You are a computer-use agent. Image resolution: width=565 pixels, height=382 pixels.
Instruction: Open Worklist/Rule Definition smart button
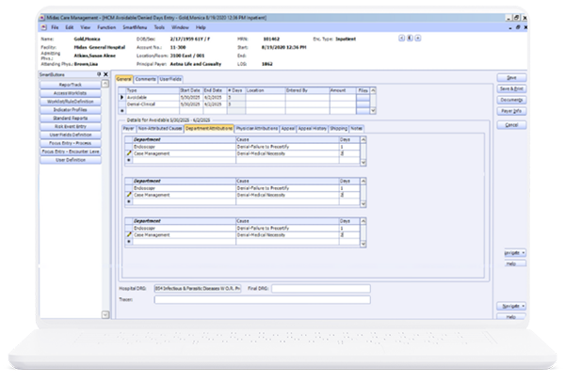(71, 102)
